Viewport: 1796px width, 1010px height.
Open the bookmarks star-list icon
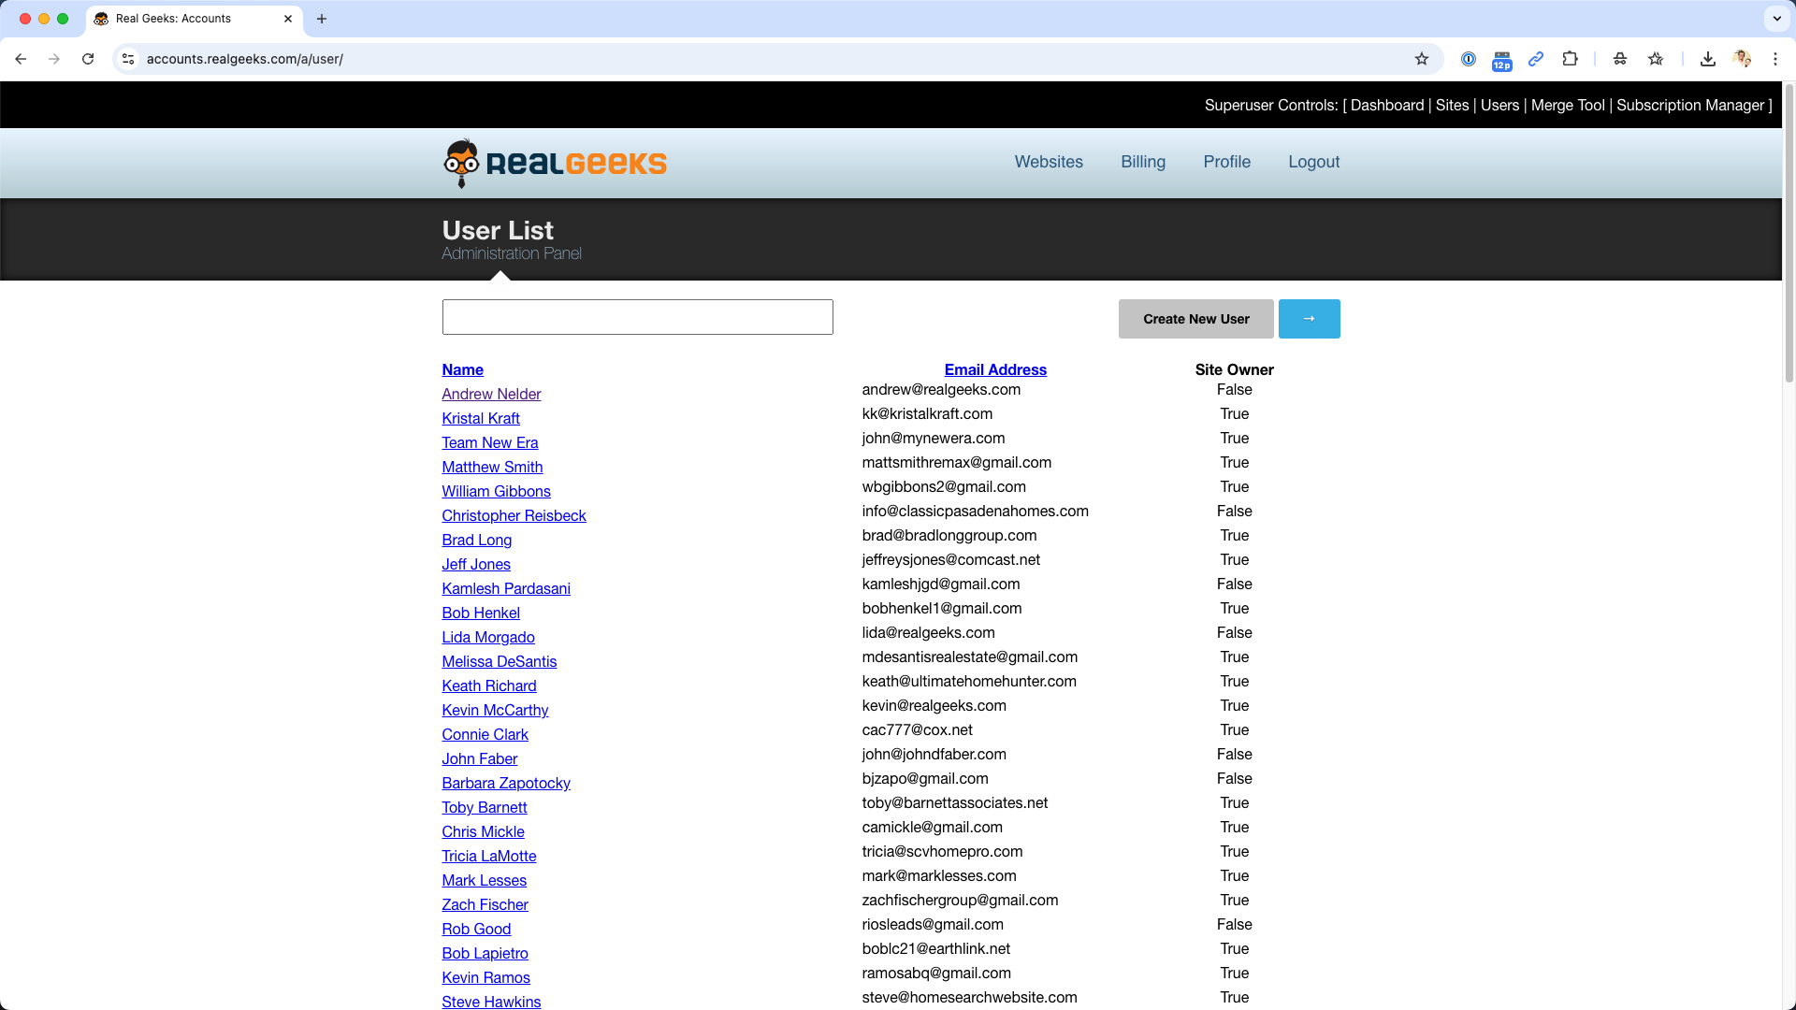(1656, 59)
